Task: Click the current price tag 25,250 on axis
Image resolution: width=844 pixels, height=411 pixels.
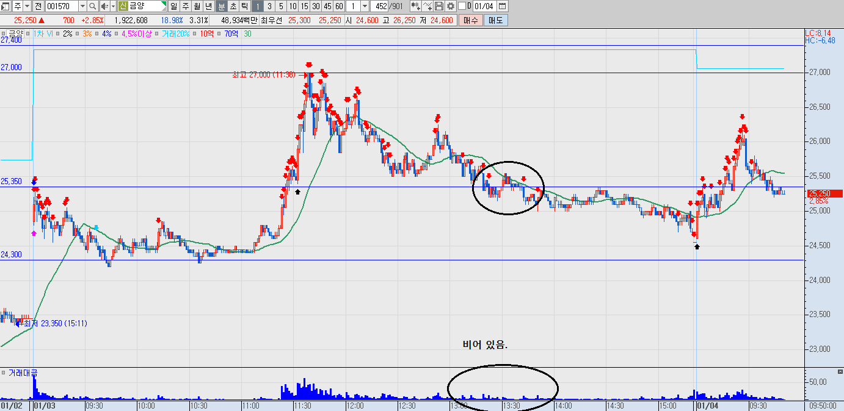Action: [x=823, y=193]
